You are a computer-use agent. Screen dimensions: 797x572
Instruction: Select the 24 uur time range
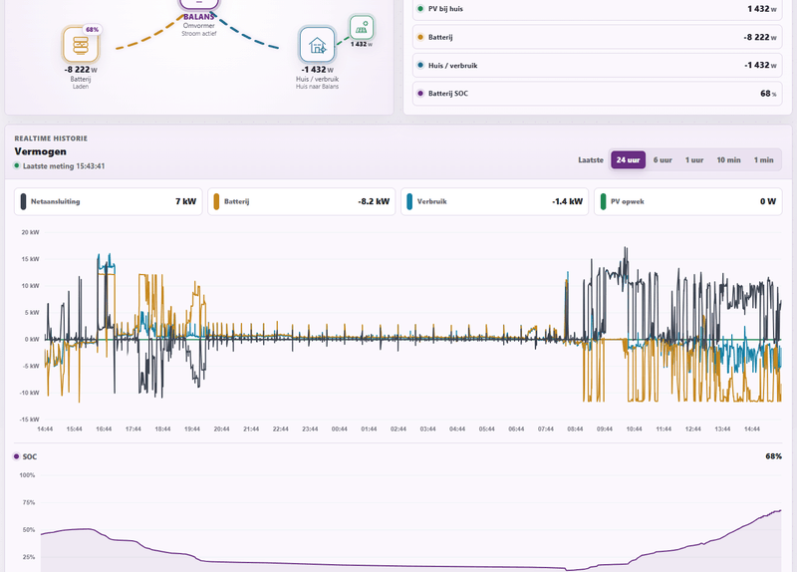(628, 159)
